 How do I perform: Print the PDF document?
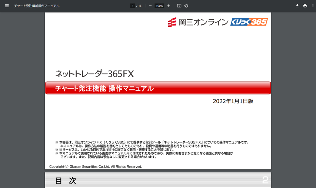coord(305,6)
